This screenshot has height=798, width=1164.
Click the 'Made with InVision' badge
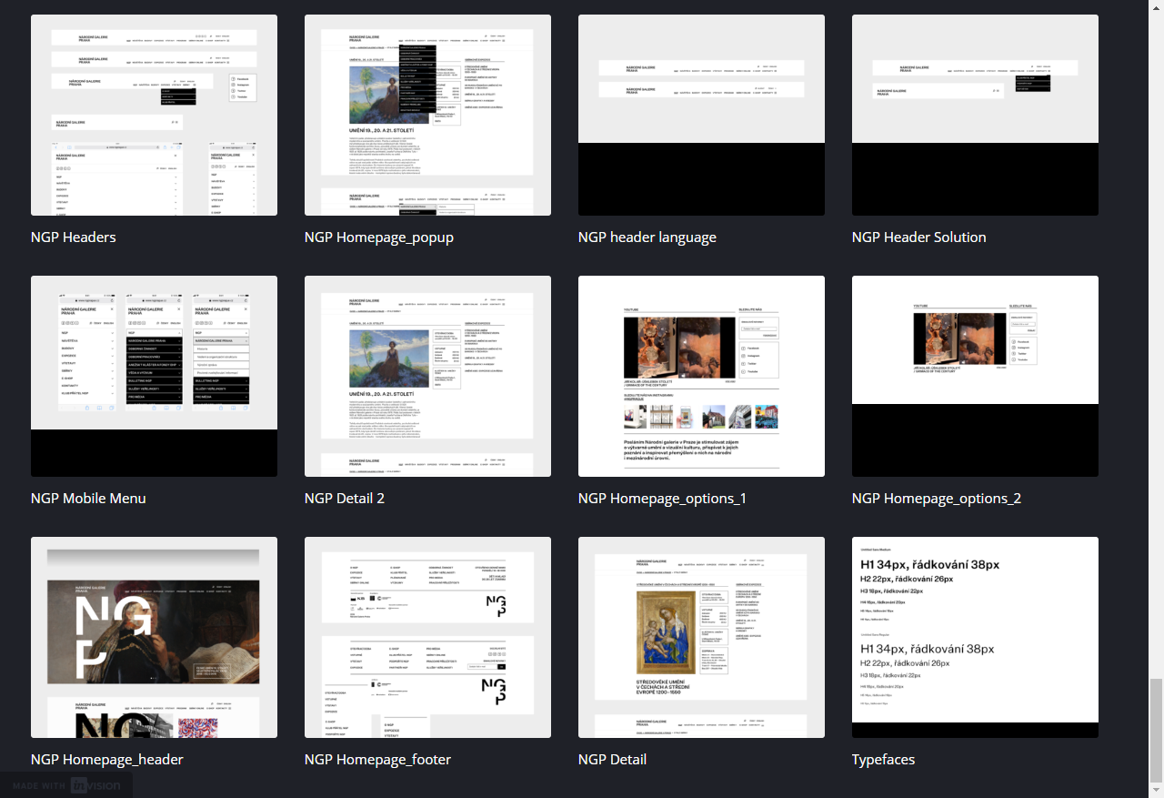pyautogui.click(x=66, y=785)
